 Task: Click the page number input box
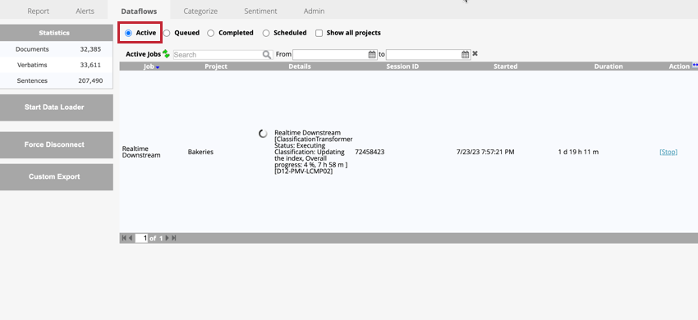pyautogui.click(x=141, y=238)
